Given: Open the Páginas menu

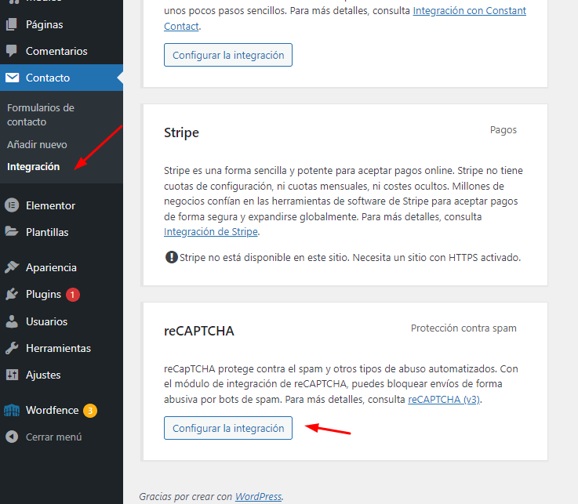Looking at the screenshot, I should click(x=61, y=24).
